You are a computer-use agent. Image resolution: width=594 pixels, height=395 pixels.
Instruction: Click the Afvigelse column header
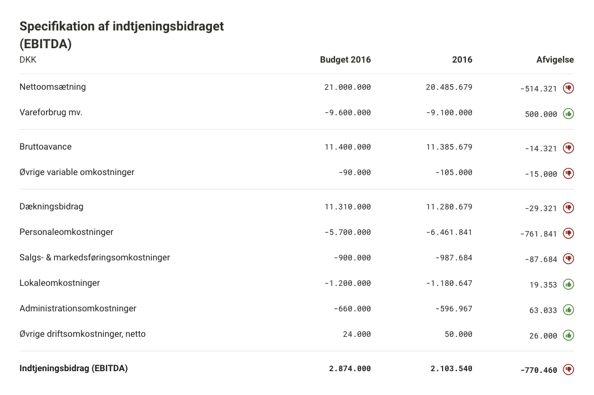tap(555, 60)
